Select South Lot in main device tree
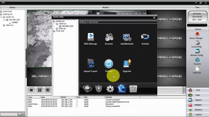Screen dimensions: 209x117 [x=10, y=17]
